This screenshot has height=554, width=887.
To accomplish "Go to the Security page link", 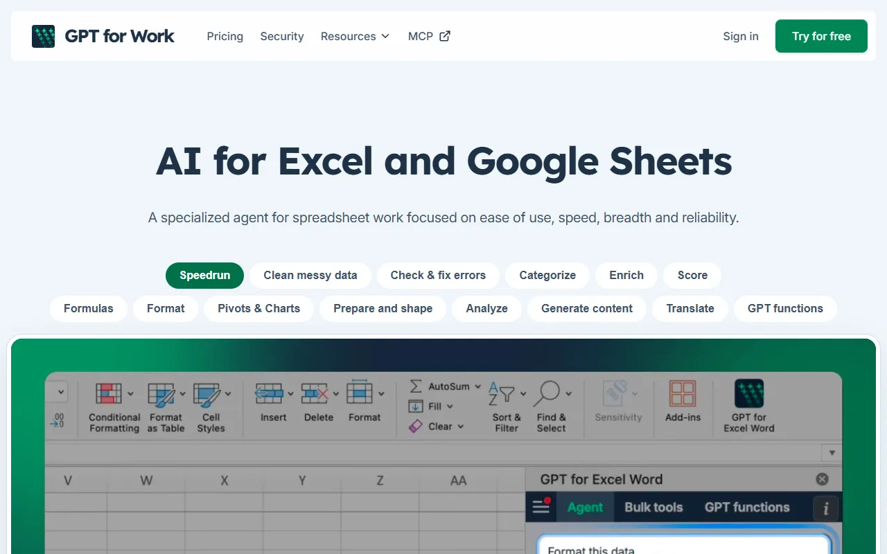I will click(x=282, y=36).
